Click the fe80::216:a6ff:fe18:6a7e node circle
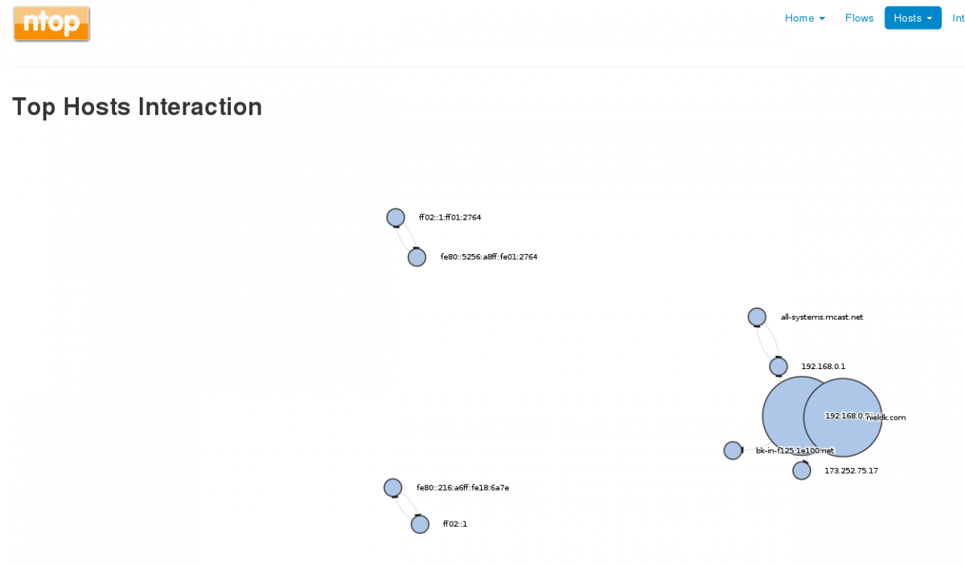Screen dimensions: 965x566 click(x=392, y=487)
